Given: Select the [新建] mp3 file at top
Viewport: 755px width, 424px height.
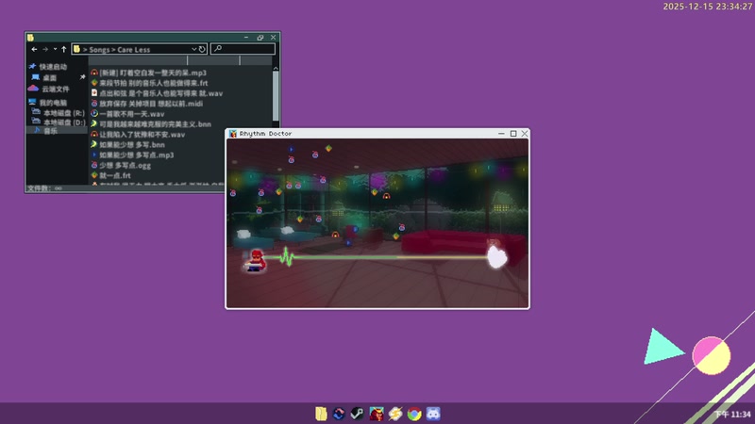Looking at the screenshot, I should coord(153,73).
